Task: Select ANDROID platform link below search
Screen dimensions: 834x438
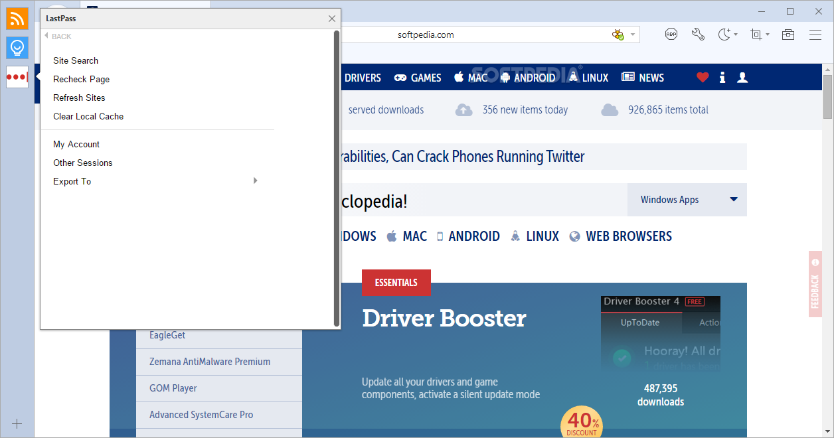Action: tap(468, 236)
